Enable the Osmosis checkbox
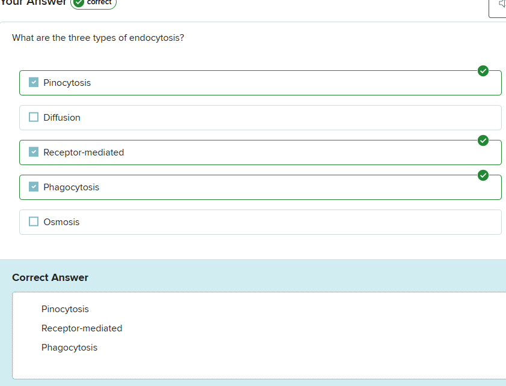This screenshot has height=386, width=506. click(x=34, y=222)
